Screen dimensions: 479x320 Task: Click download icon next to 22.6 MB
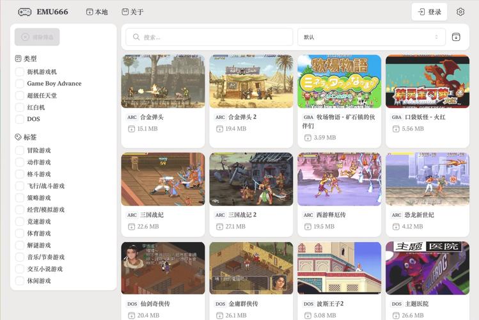[131, 227]
